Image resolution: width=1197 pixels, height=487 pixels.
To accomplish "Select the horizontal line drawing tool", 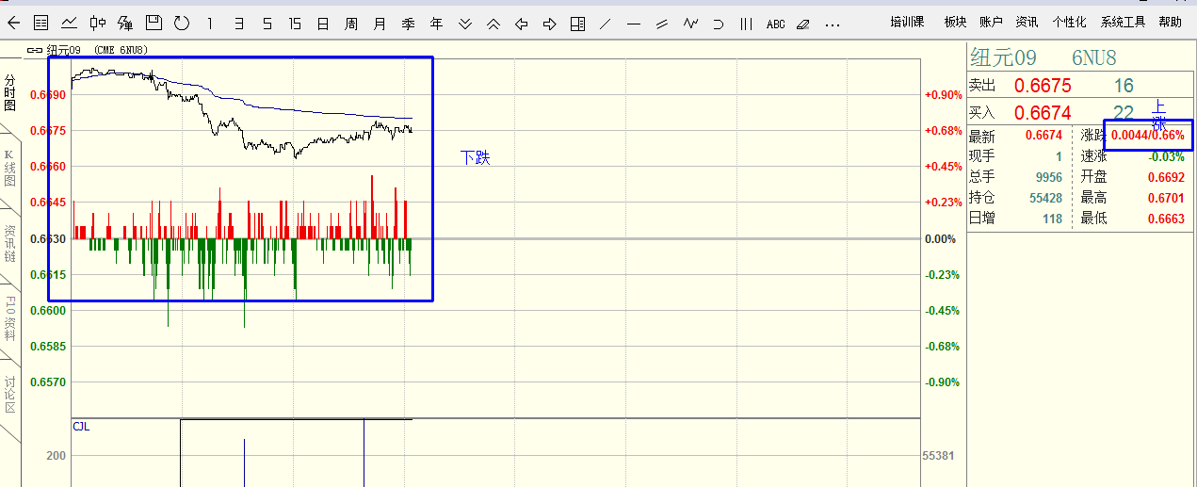I will [634, 23].
